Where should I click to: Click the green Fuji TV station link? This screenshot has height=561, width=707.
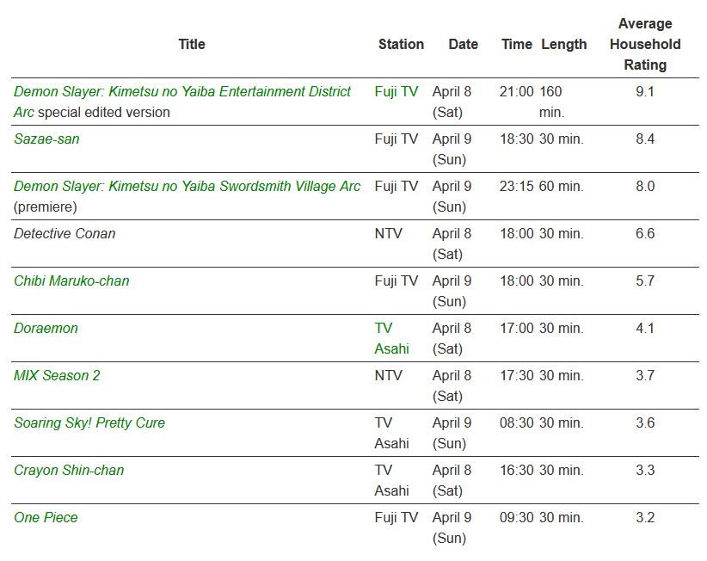coord(397,91)
